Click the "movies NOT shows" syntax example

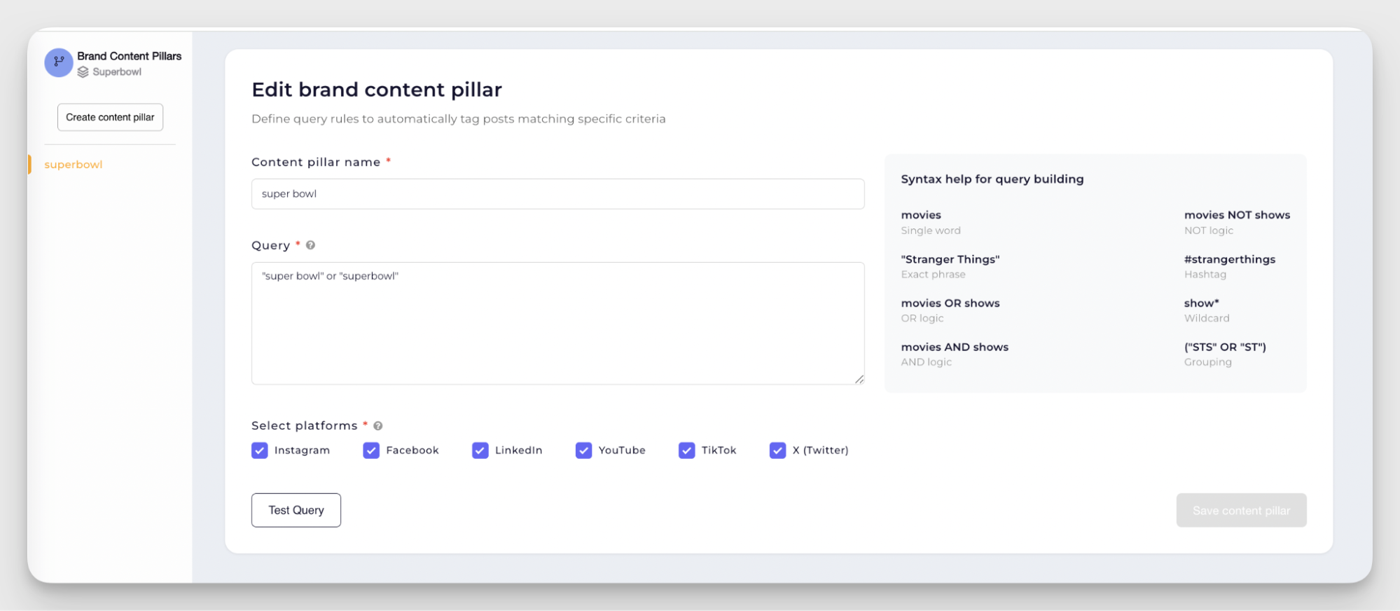click(1237, 215)
